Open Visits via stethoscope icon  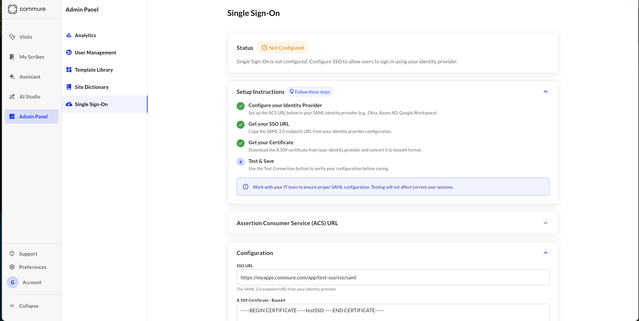pos(12,37)
